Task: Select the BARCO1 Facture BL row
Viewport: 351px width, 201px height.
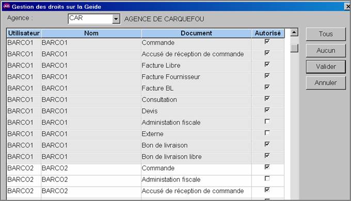Action: [x=146, y=88]
